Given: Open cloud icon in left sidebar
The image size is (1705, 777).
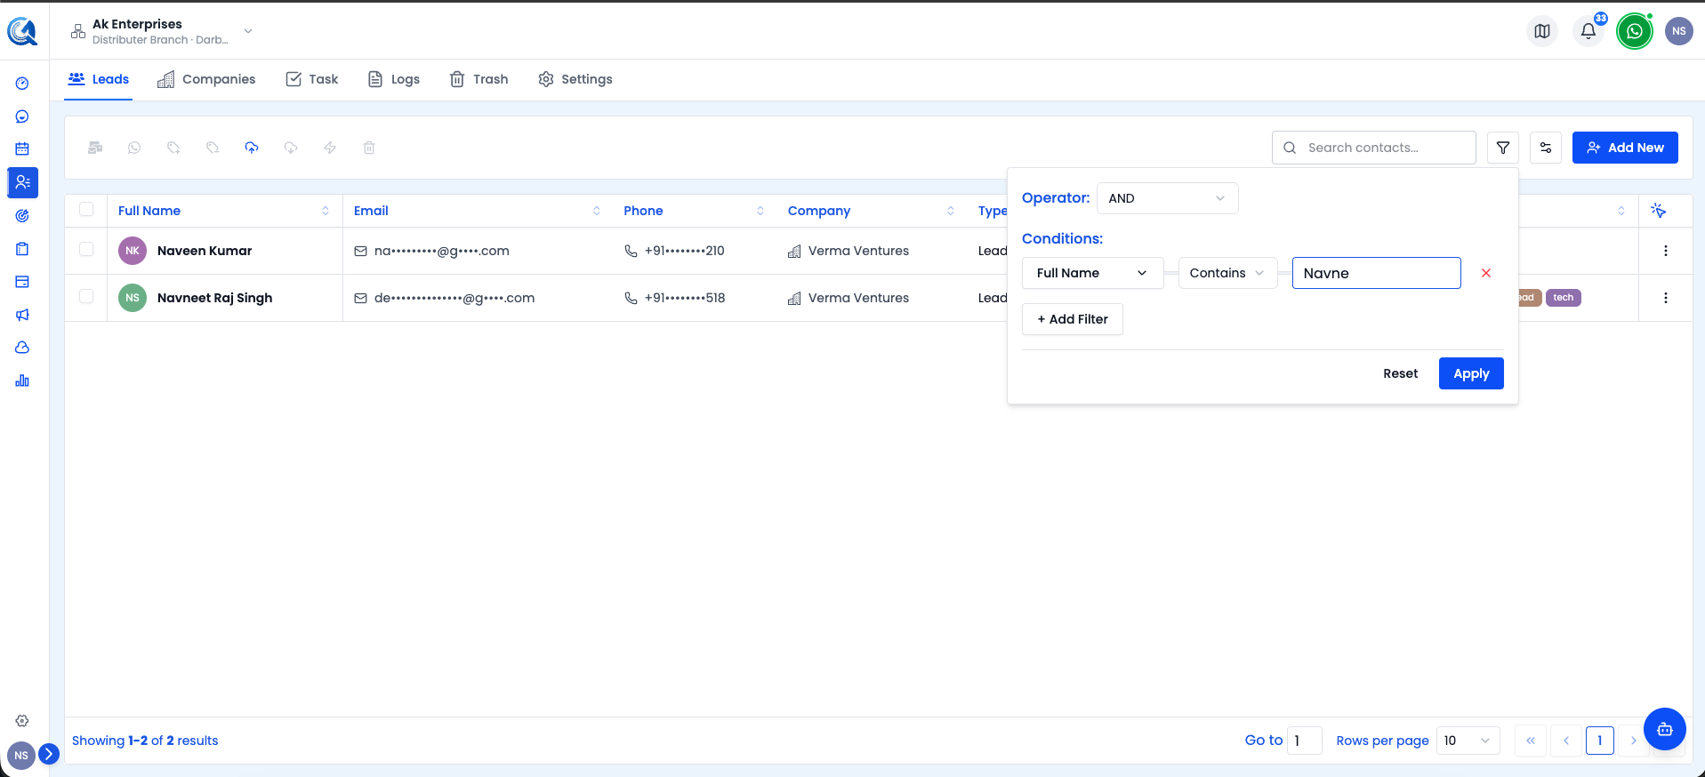Looking at the screenshot, I should [22, 348].
